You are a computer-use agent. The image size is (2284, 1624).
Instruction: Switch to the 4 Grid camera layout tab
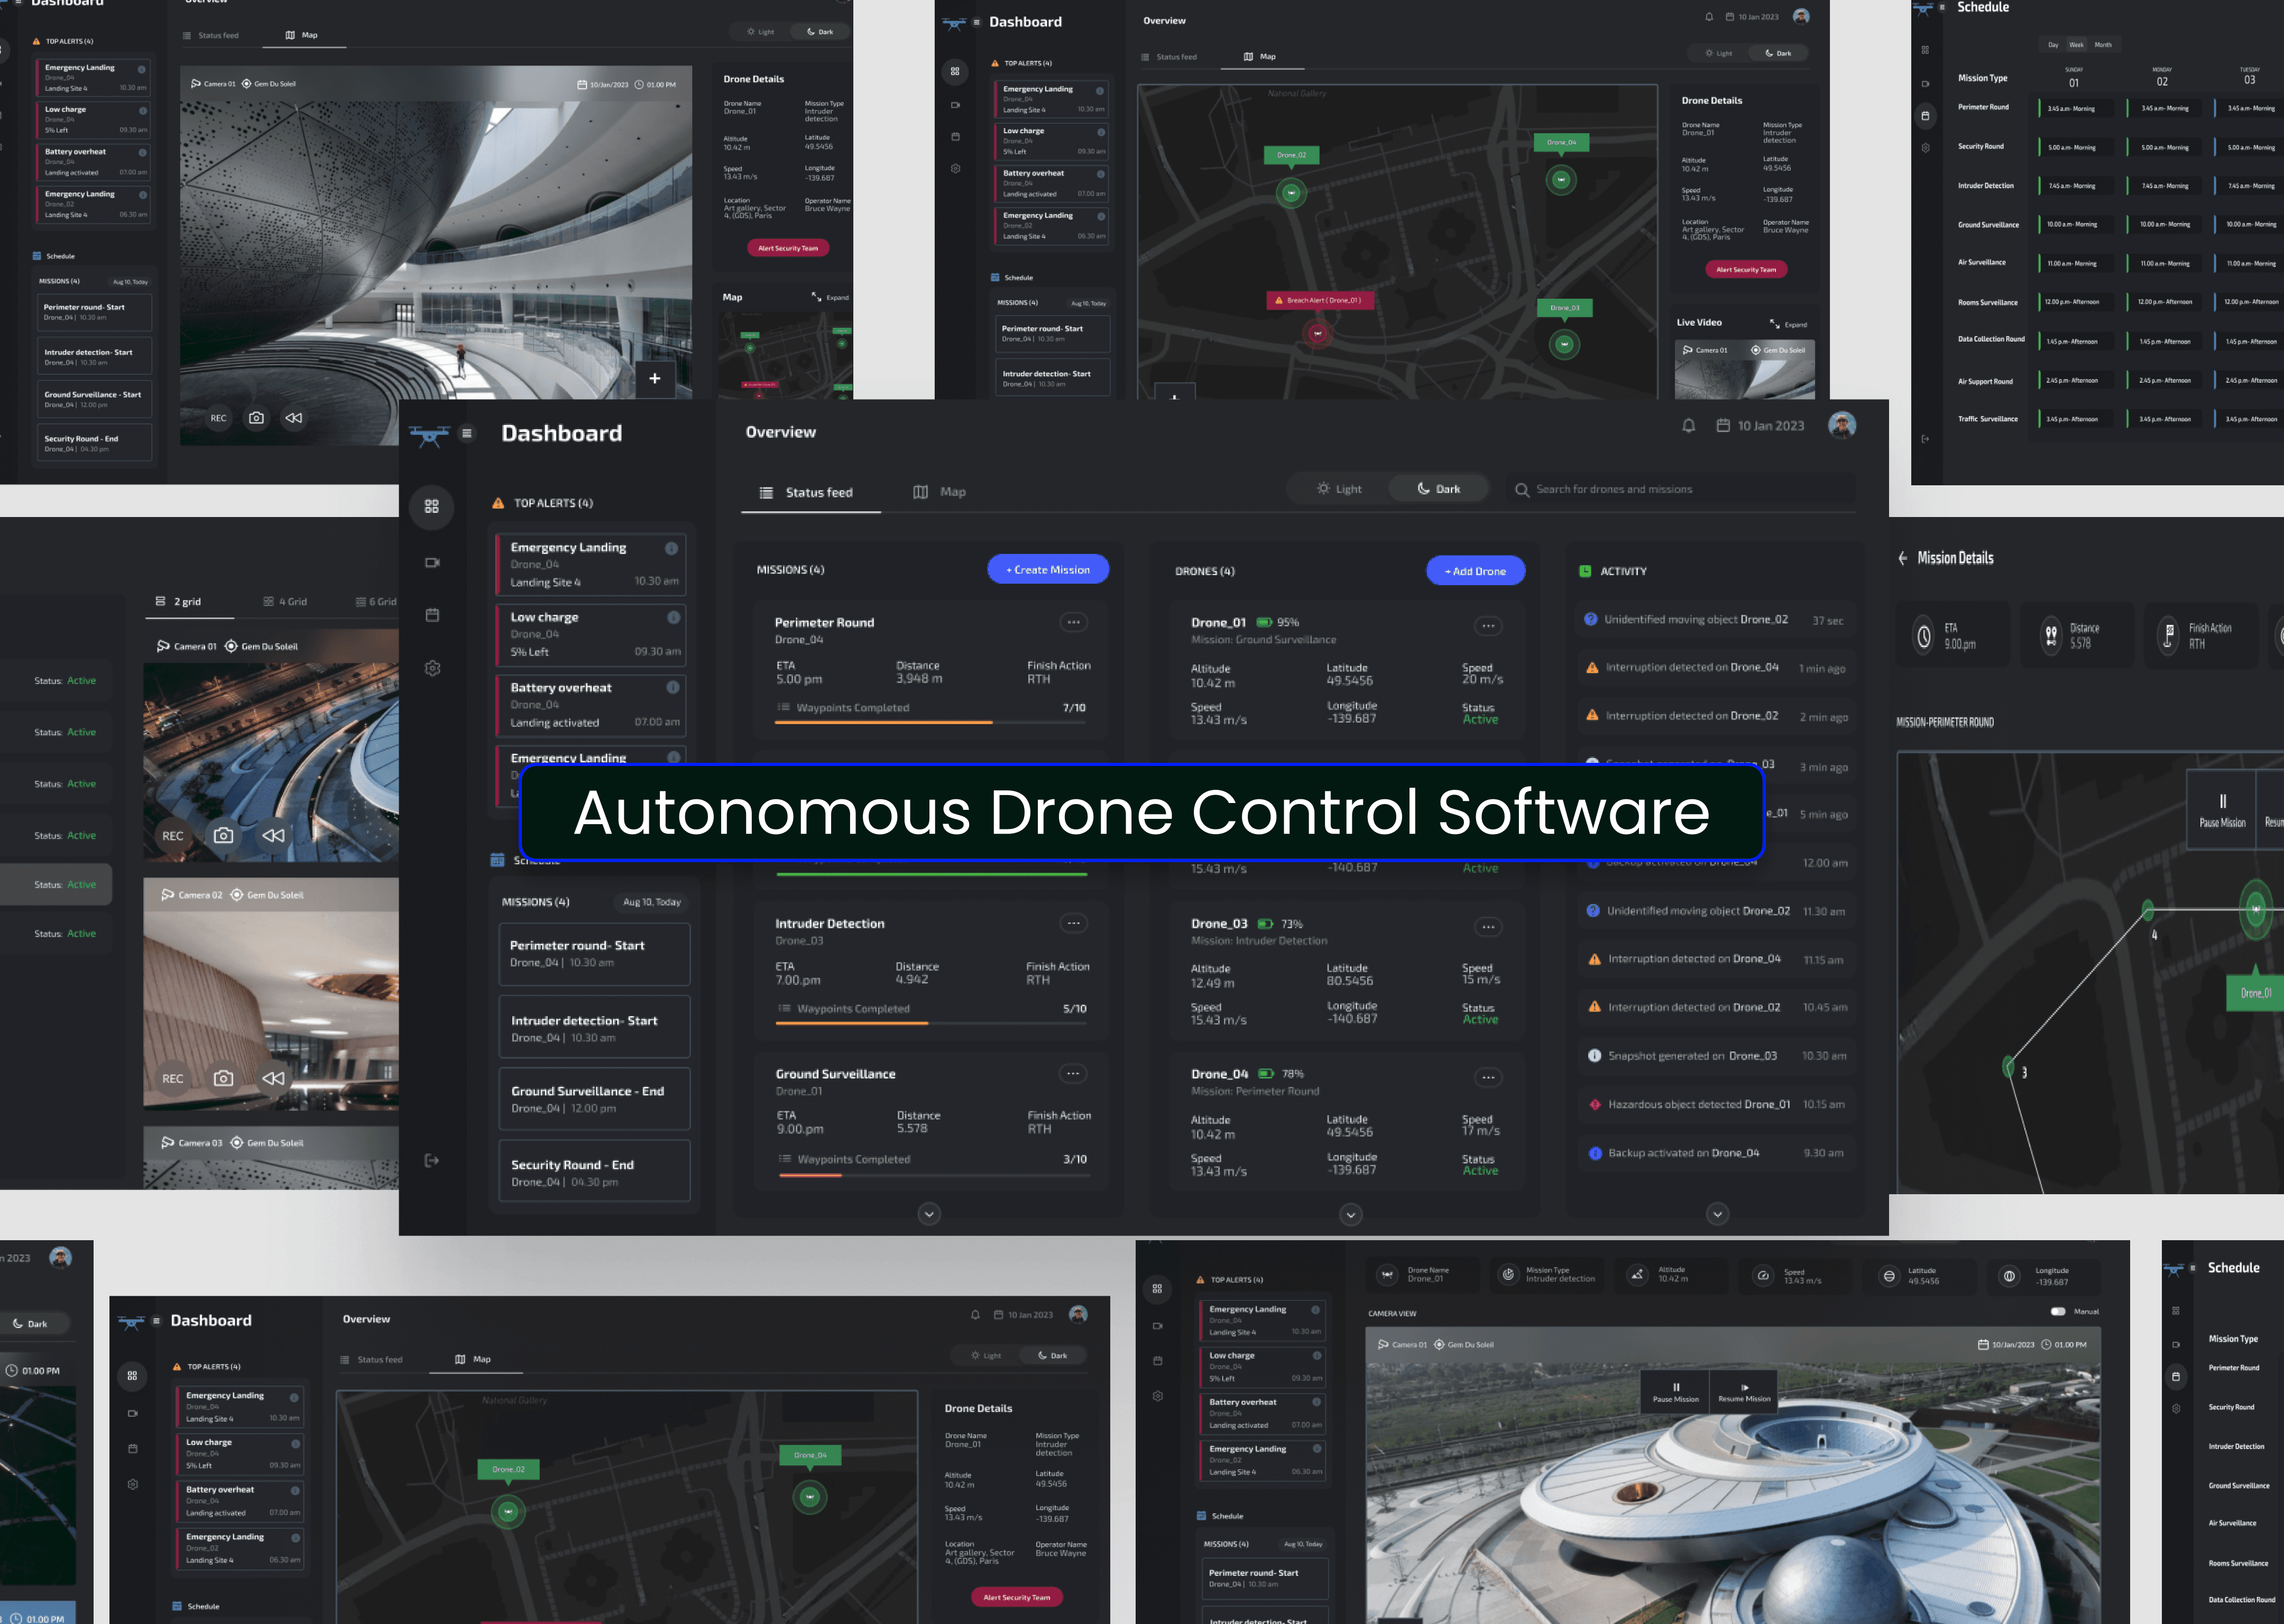[285, 601]
